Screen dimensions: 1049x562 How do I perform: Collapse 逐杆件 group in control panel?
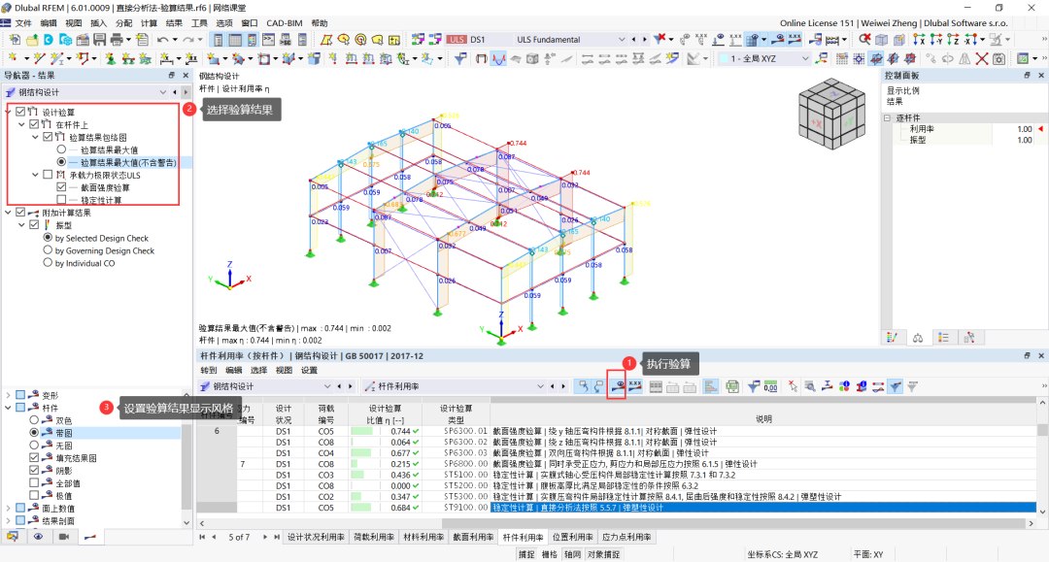point(887,117)
